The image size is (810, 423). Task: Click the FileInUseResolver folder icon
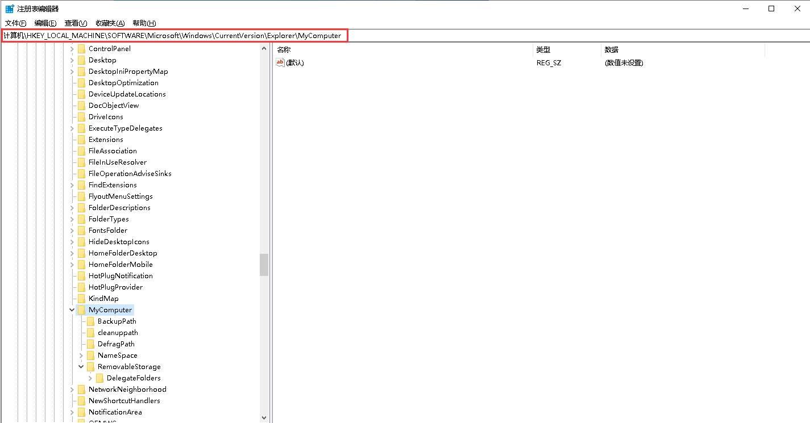pos(81,162)
